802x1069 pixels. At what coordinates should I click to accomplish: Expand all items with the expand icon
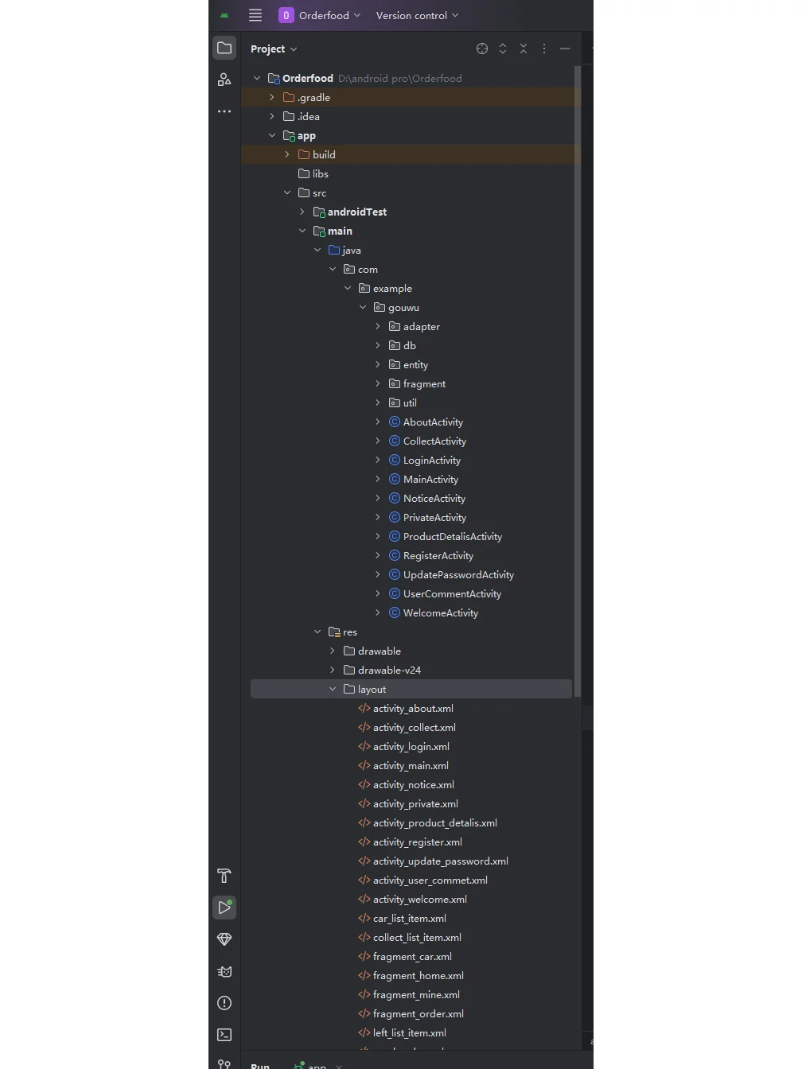pyautogui.click(x=503, y=49)
